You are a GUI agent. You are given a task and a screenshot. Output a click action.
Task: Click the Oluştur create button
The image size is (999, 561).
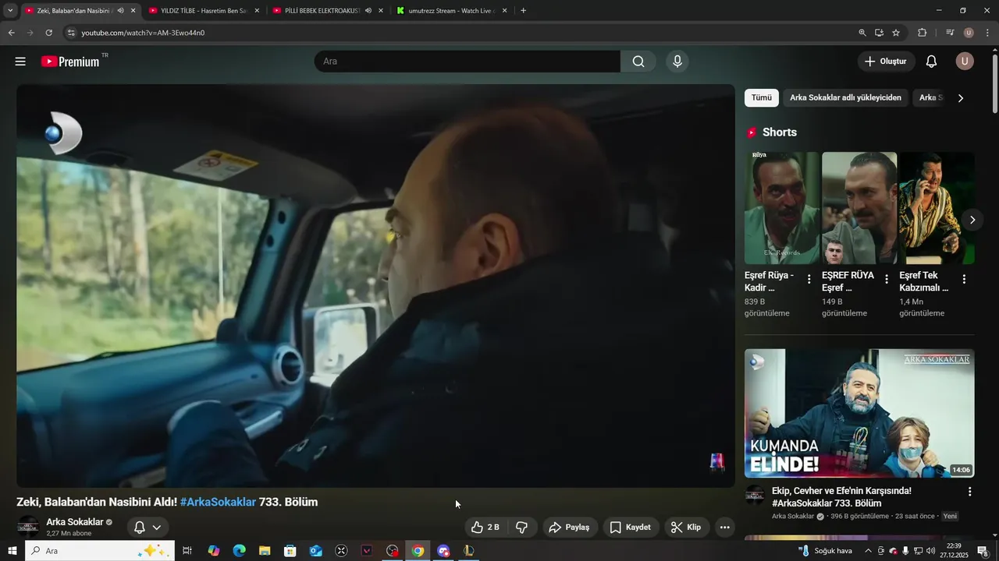pyautogui.click(x=886, y=62)
